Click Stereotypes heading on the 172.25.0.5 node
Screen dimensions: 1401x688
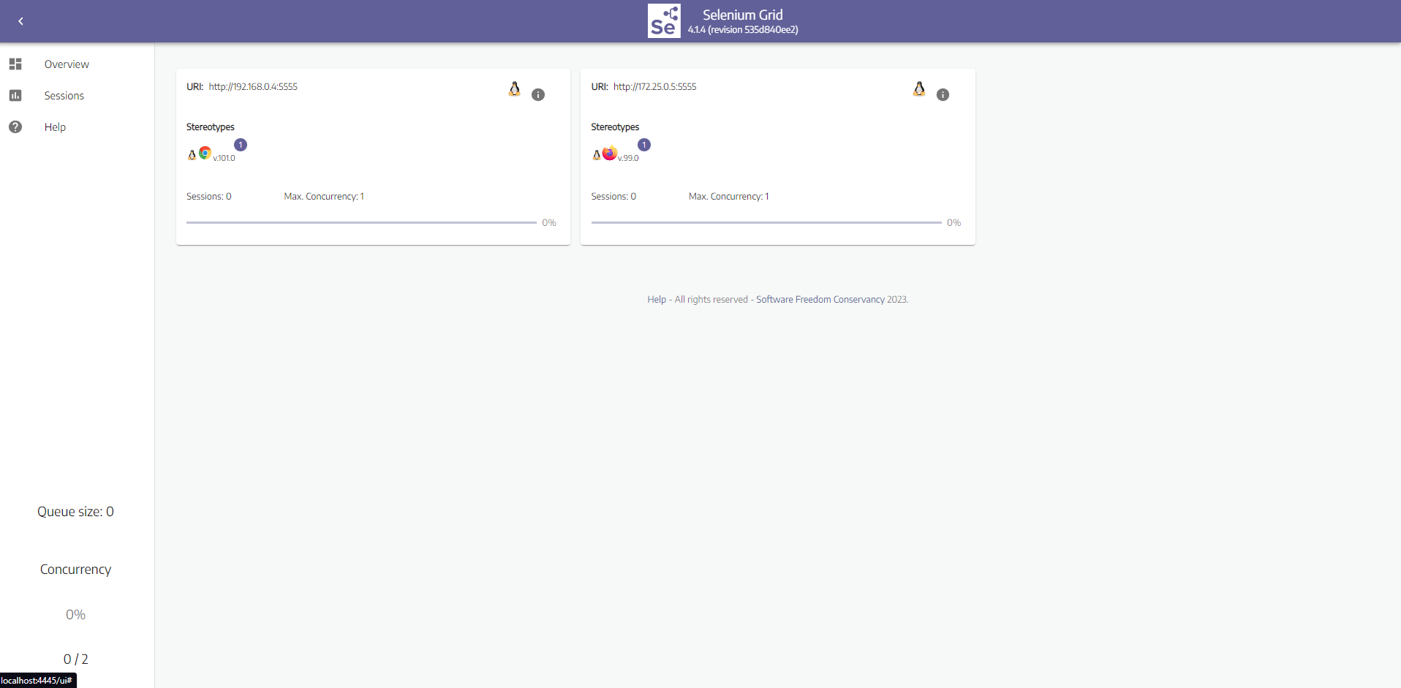615,127
